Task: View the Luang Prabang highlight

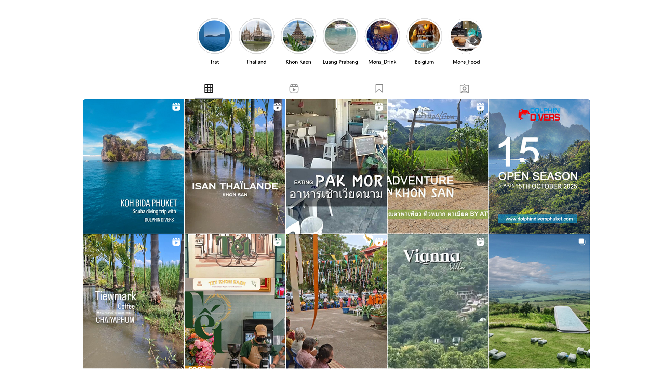Action: pos(340,36)
